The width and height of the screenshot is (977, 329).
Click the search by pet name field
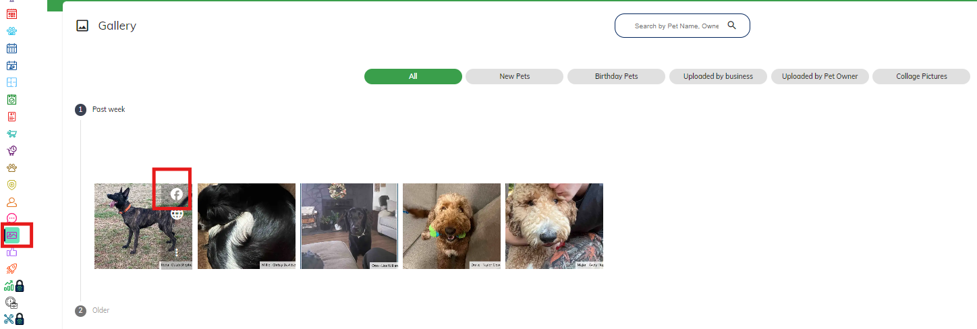[x=677, y=26]
